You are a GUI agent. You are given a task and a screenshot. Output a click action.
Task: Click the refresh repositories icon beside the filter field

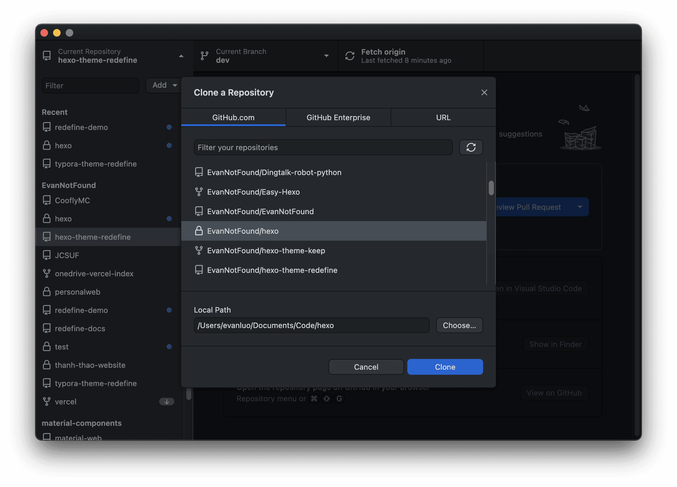(x=471, y=147)
